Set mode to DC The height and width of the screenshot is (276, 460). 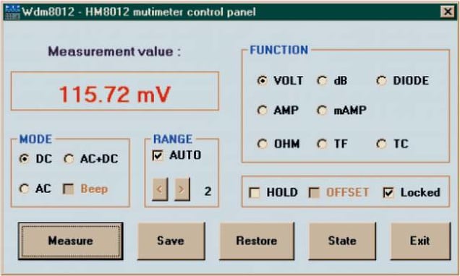(x=24, y=158)
